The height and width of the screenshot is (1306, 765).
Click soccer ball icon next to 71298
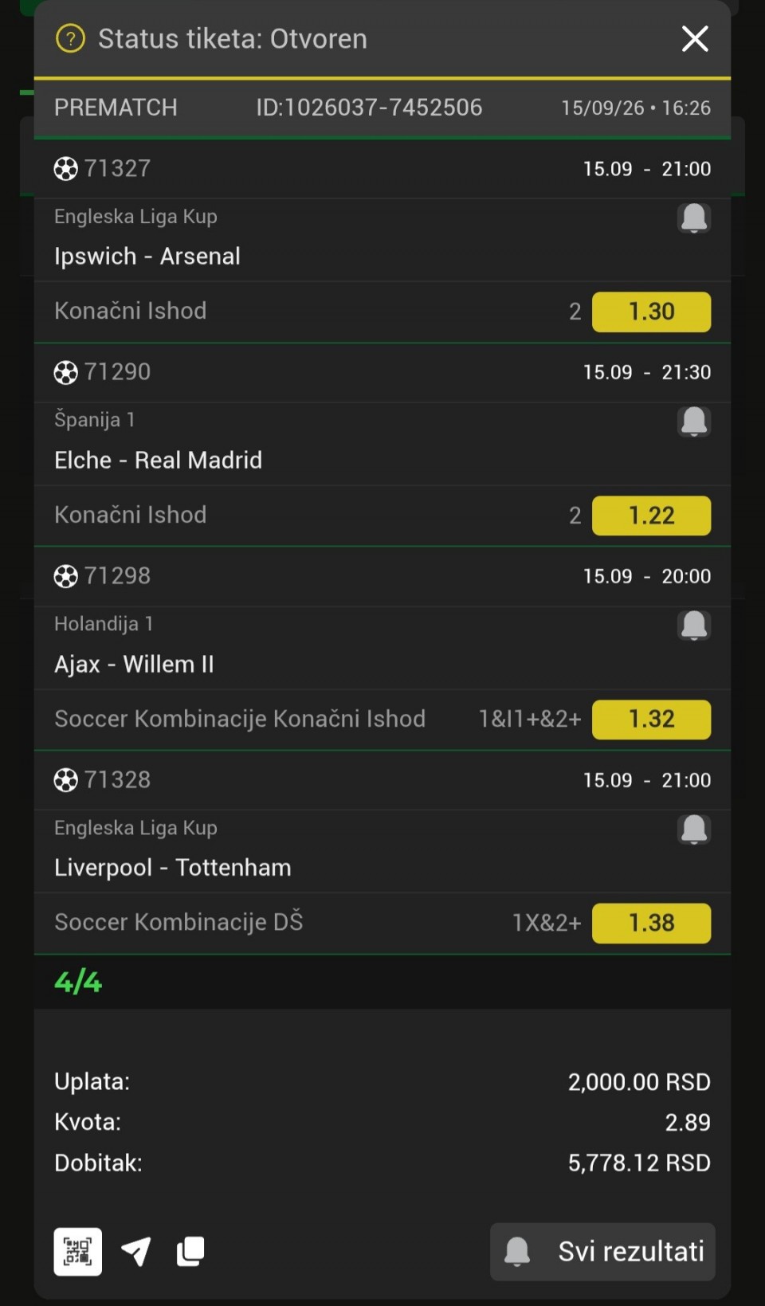[65, 576]
